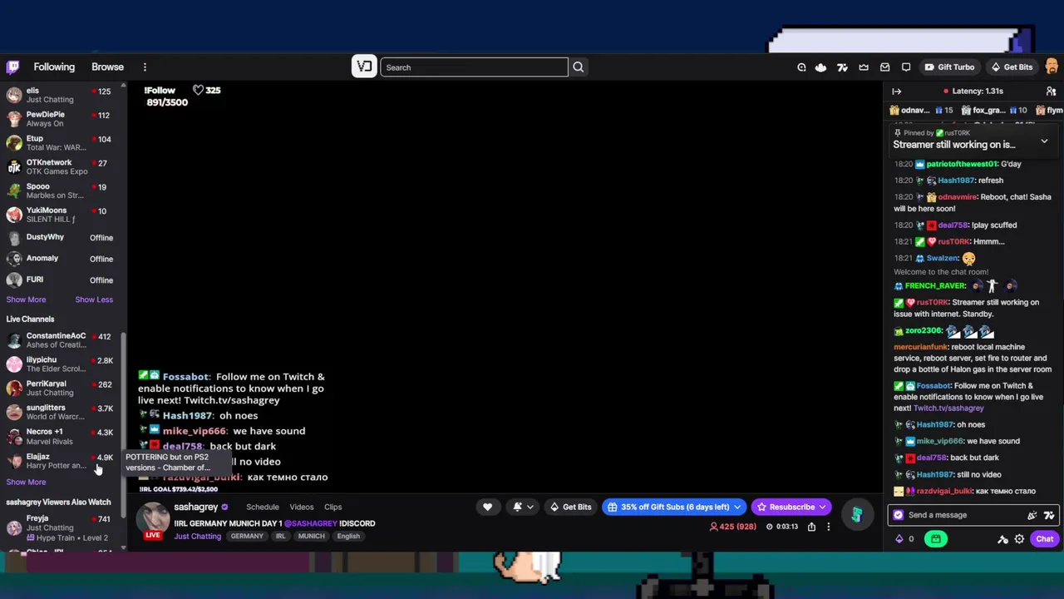
Task: Click Show More under Live Channels
Action: [26, 483]
